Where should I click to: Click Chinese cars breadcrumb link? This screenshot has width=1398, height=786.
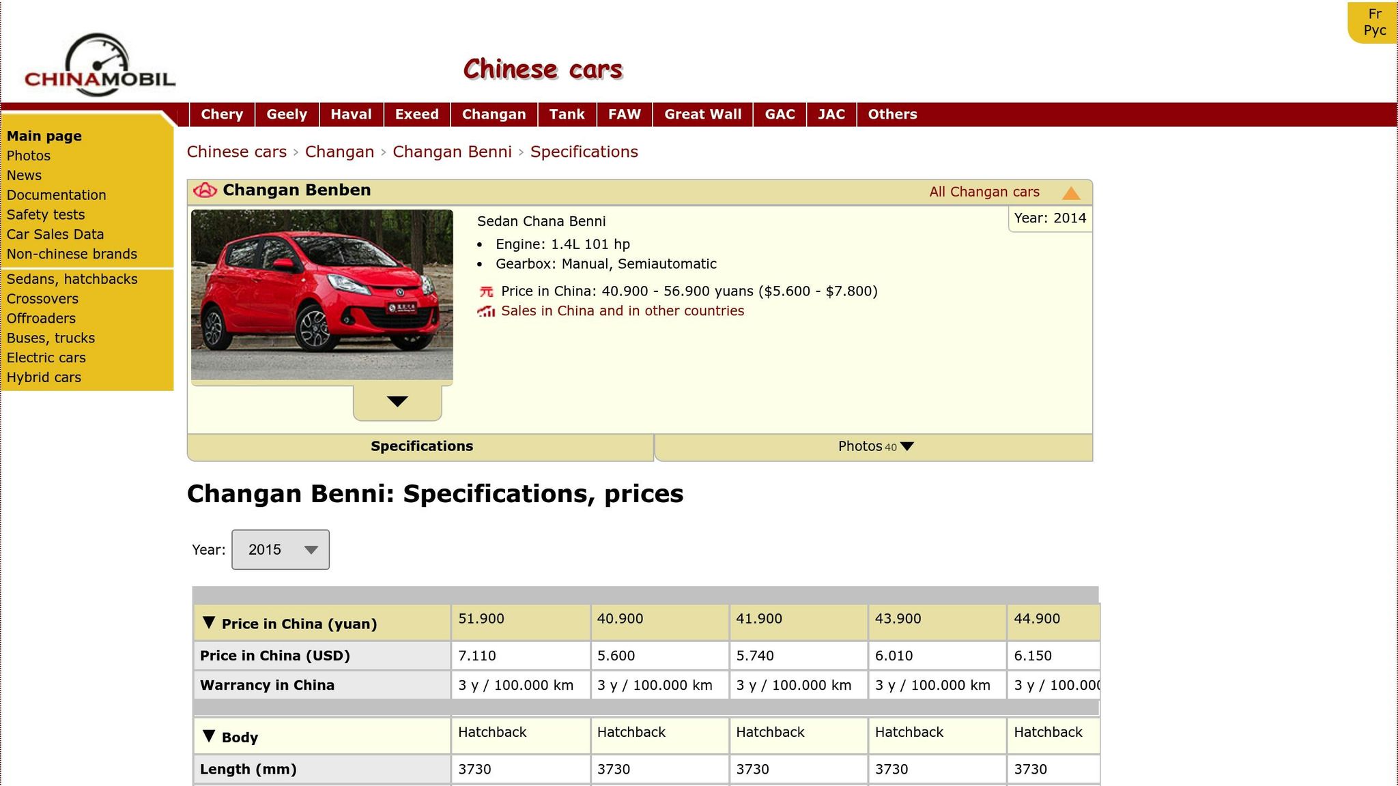click(x=237, y=152)
